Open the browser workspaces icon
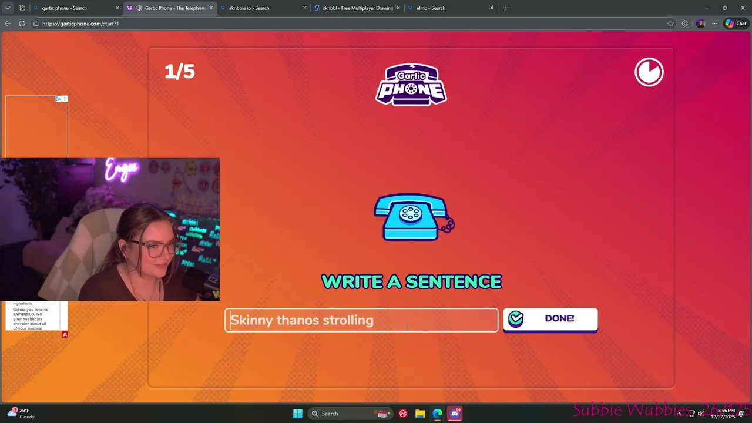 (x=22, y=8)
